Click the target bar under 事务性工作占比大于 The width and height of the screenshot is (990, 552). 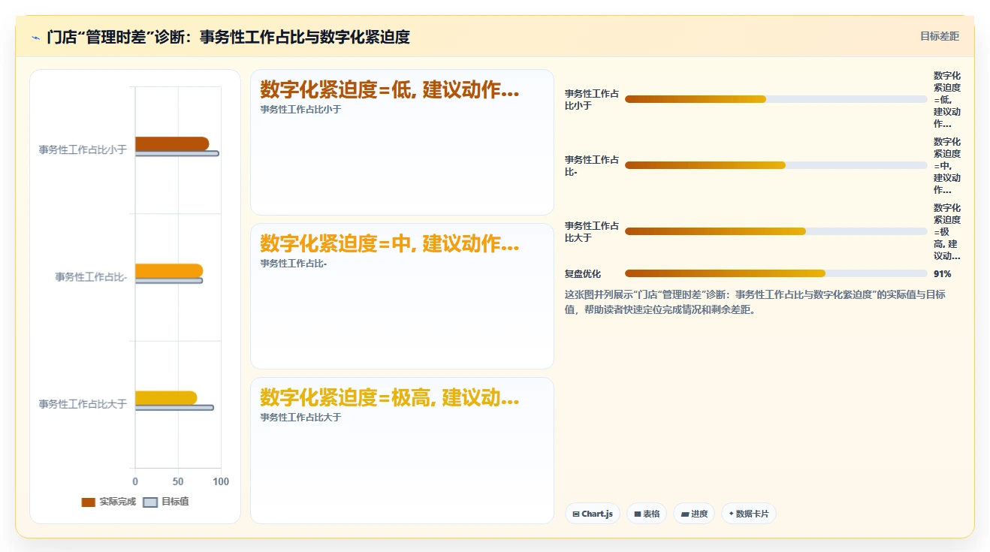[x=174, y=408]
